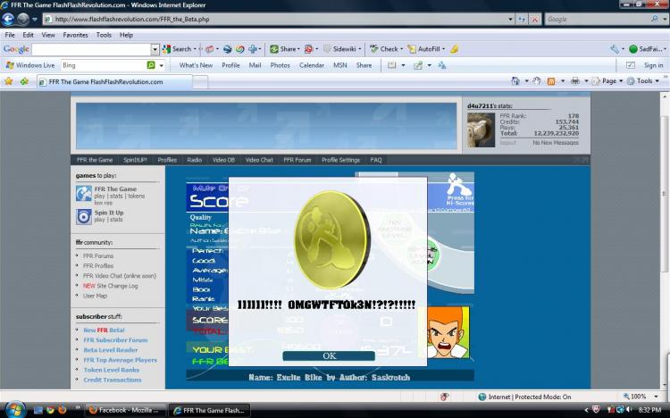The height and width of the screenshot is (418, 670).
Task: Open Profiles in FFR navigation bar
Action: pyautogui.click(x=167, y=160)
